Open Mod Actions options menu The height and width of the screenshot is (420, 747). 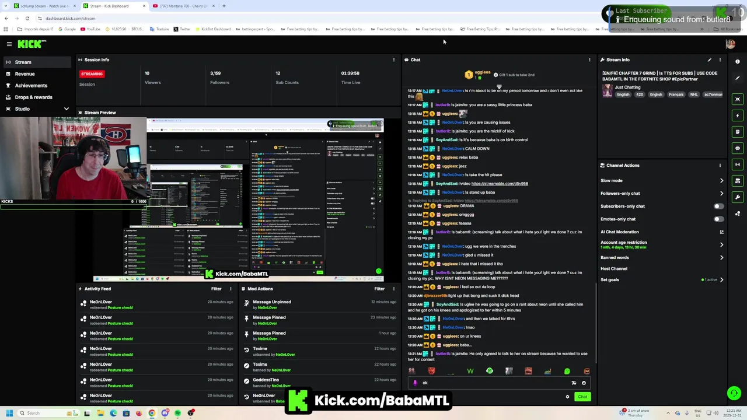(394, 289)
